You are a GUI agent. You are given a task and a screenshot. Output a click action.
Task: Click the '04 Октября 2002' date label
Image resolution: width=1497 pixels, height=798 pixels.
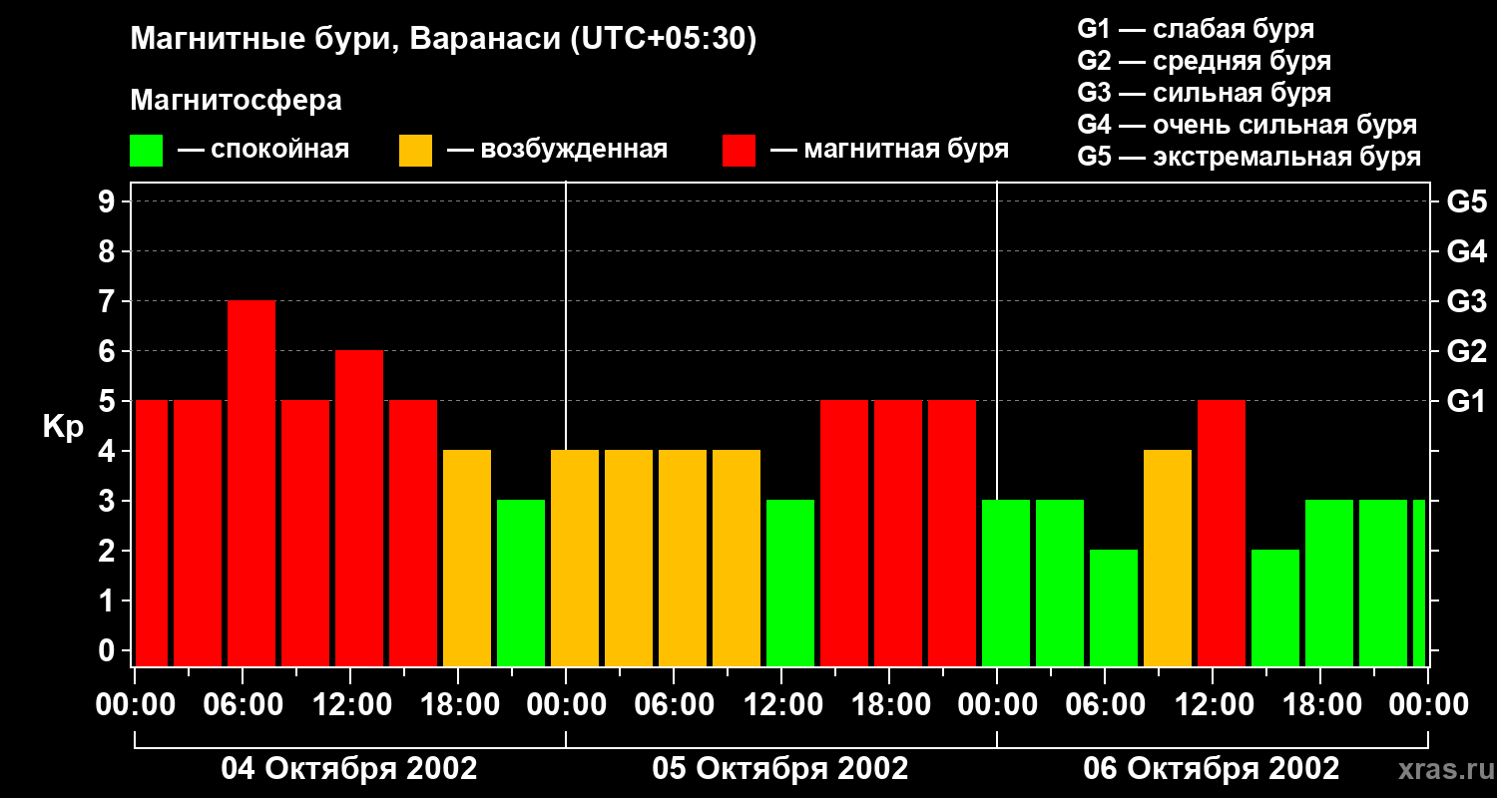pos(349,769)
